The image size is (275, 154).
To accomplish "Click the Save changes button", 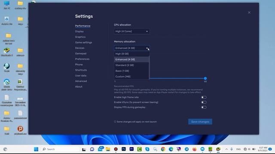I will pyautogui.click(x=200, y=121).
